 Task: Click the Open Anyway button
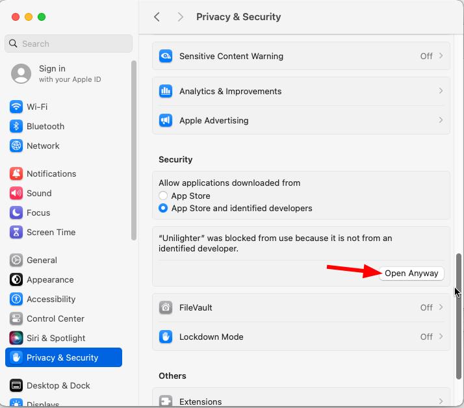click(x=411, y=274)
